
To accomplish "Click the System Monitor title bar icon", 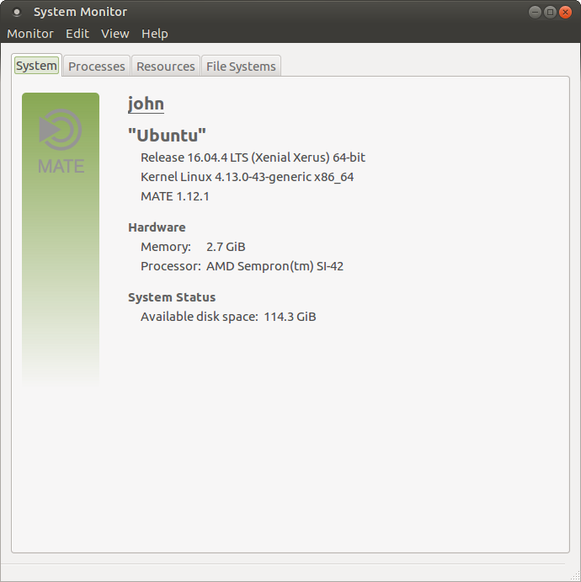I will (x=17, y=13).
